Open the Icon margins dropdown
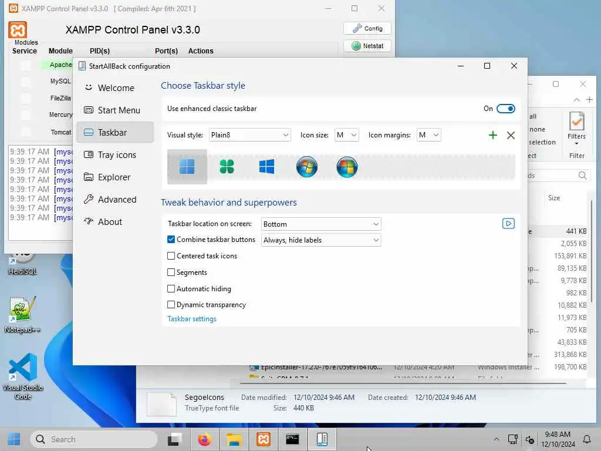This screenshot has height=451, width=601. [428, 135]
